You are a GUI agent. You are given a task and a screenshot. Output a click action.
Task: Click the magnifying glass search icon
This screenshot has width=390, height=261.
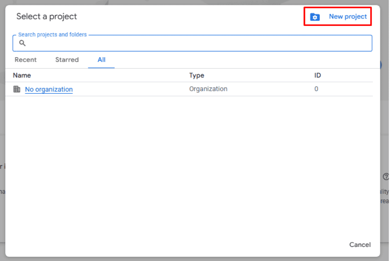click(x=22, y=43)
